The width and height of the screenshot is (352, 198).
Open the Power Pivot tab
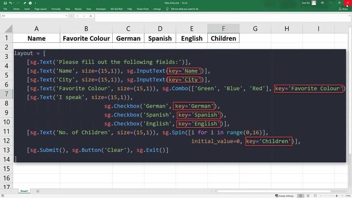pyautogui.click(x=142, y=9)
